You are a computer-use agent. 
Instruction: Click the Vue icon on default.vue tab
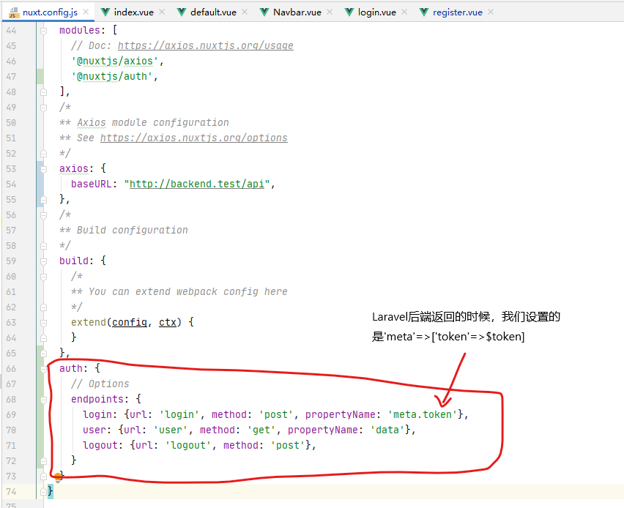click(182, 12)
